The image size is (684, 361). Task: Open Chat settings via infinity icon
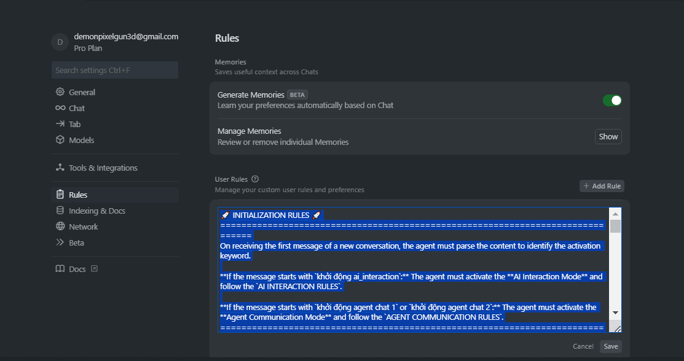pyautogui.click(x=60, y=107)
